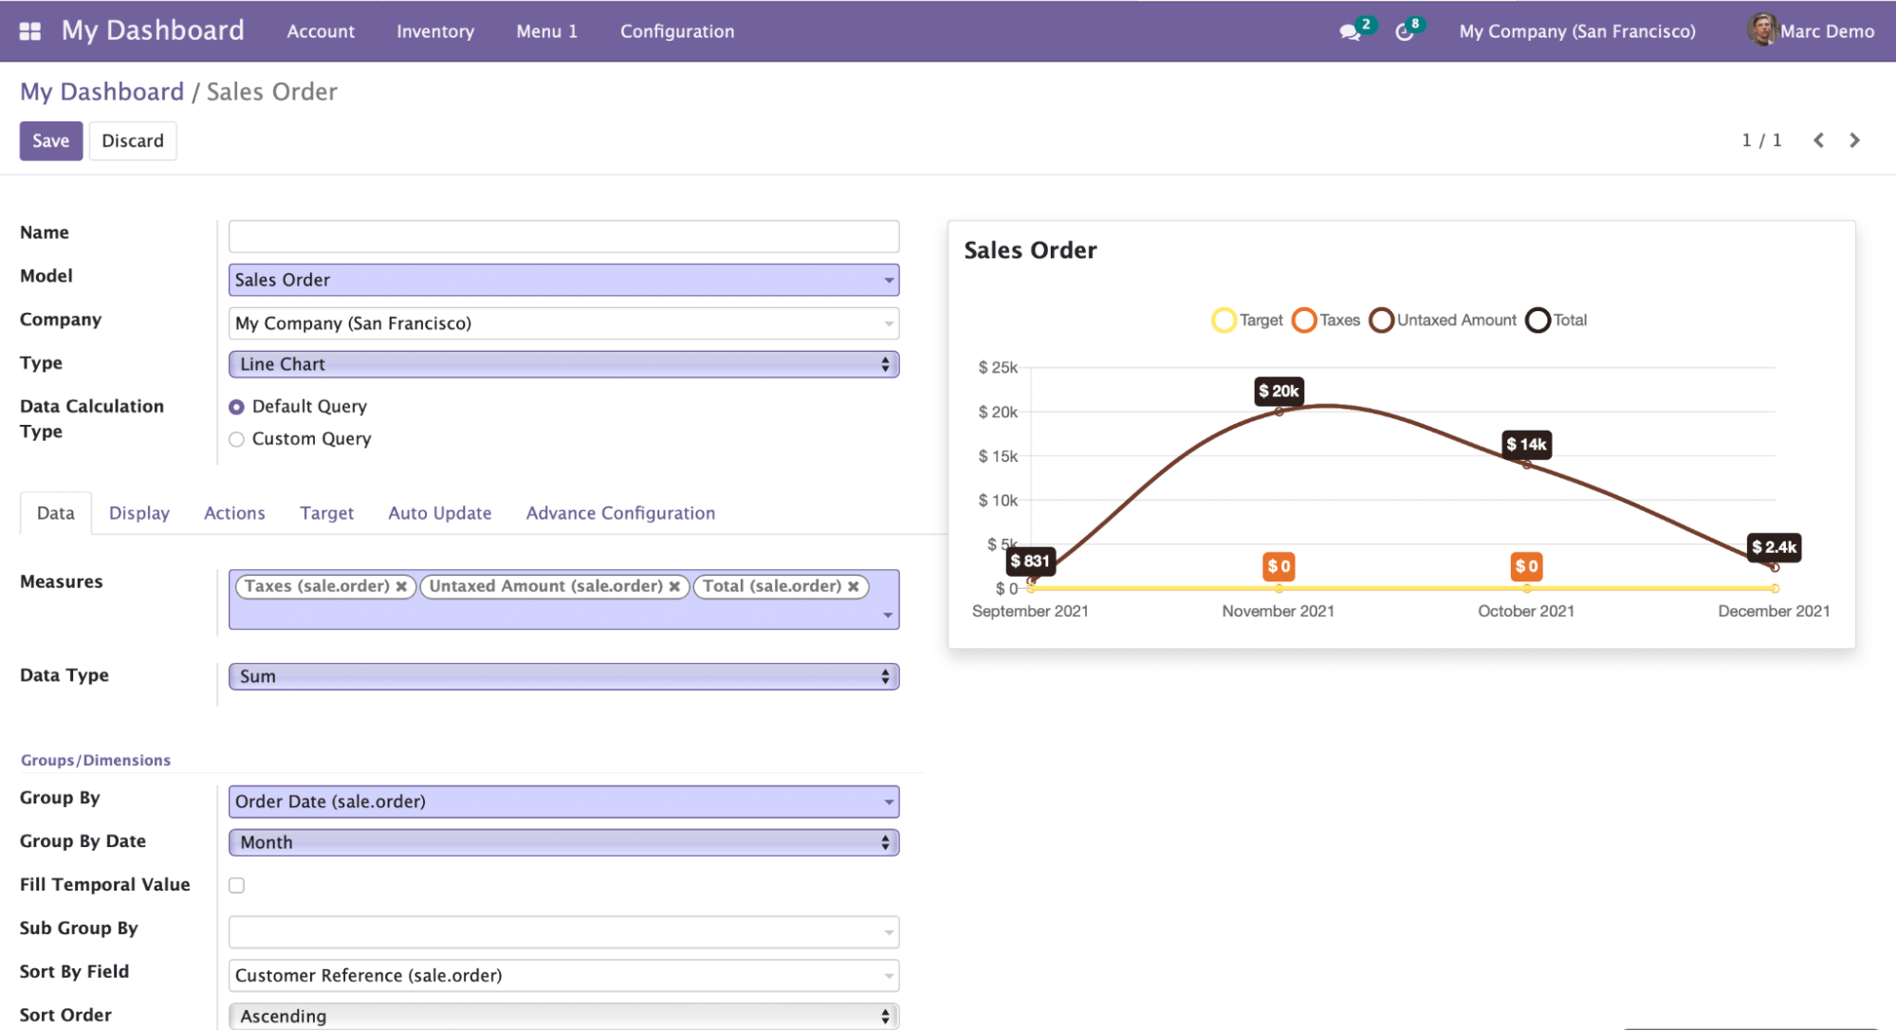Switch to the Auto Update tab
This screenshot has height=1031, width=1896.
click(439, 513)
